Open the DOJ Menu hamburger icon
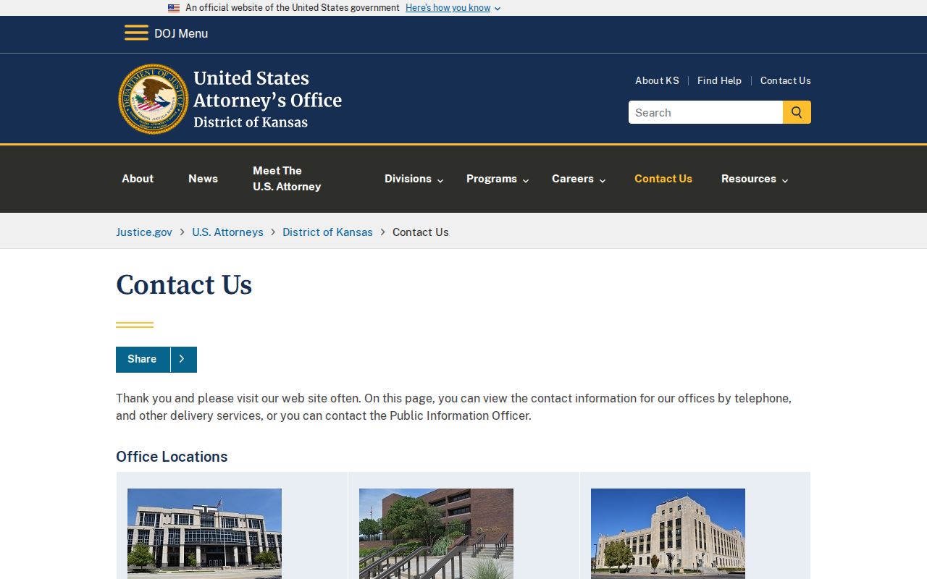Screen dimensions: 927x579 (x=136, y=33)
